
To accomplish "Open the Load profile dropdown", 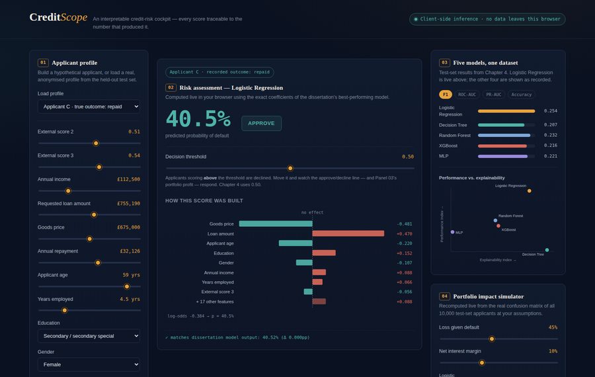I will click(x=89, y=106).
